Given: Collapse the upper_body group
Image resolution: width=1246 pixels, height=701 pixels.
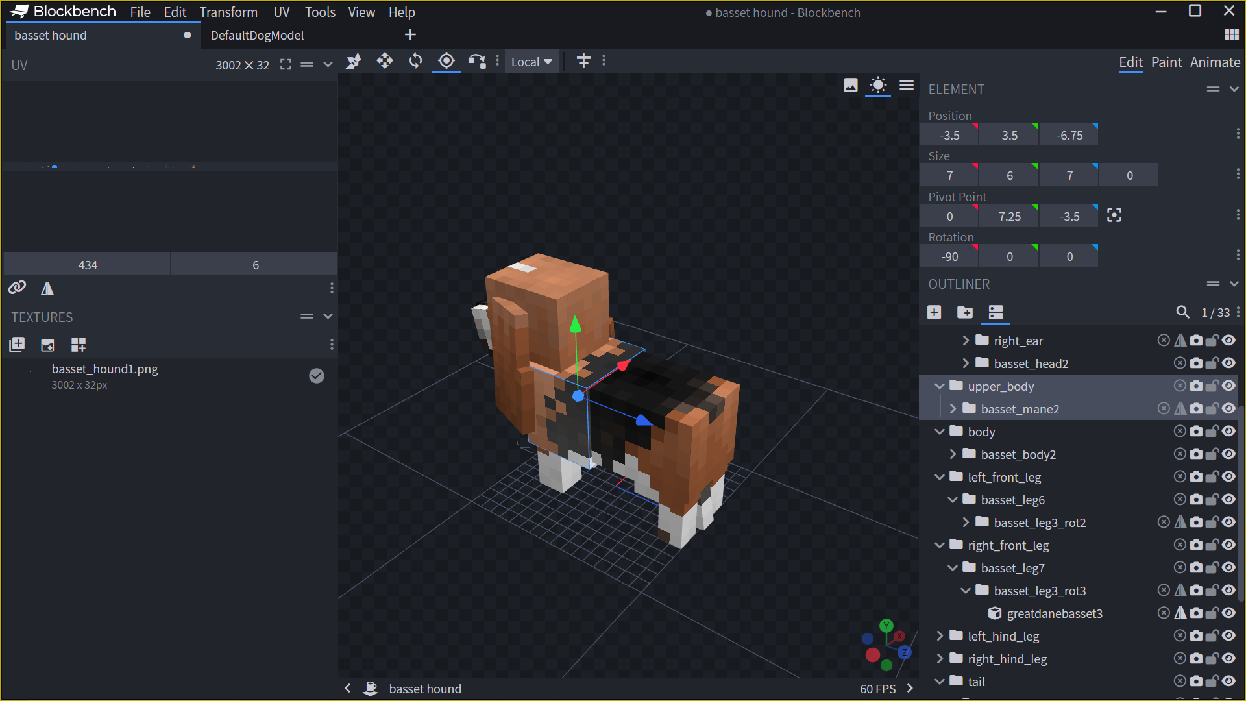Looking at the screenshot, I should click(x=940, y=386).
